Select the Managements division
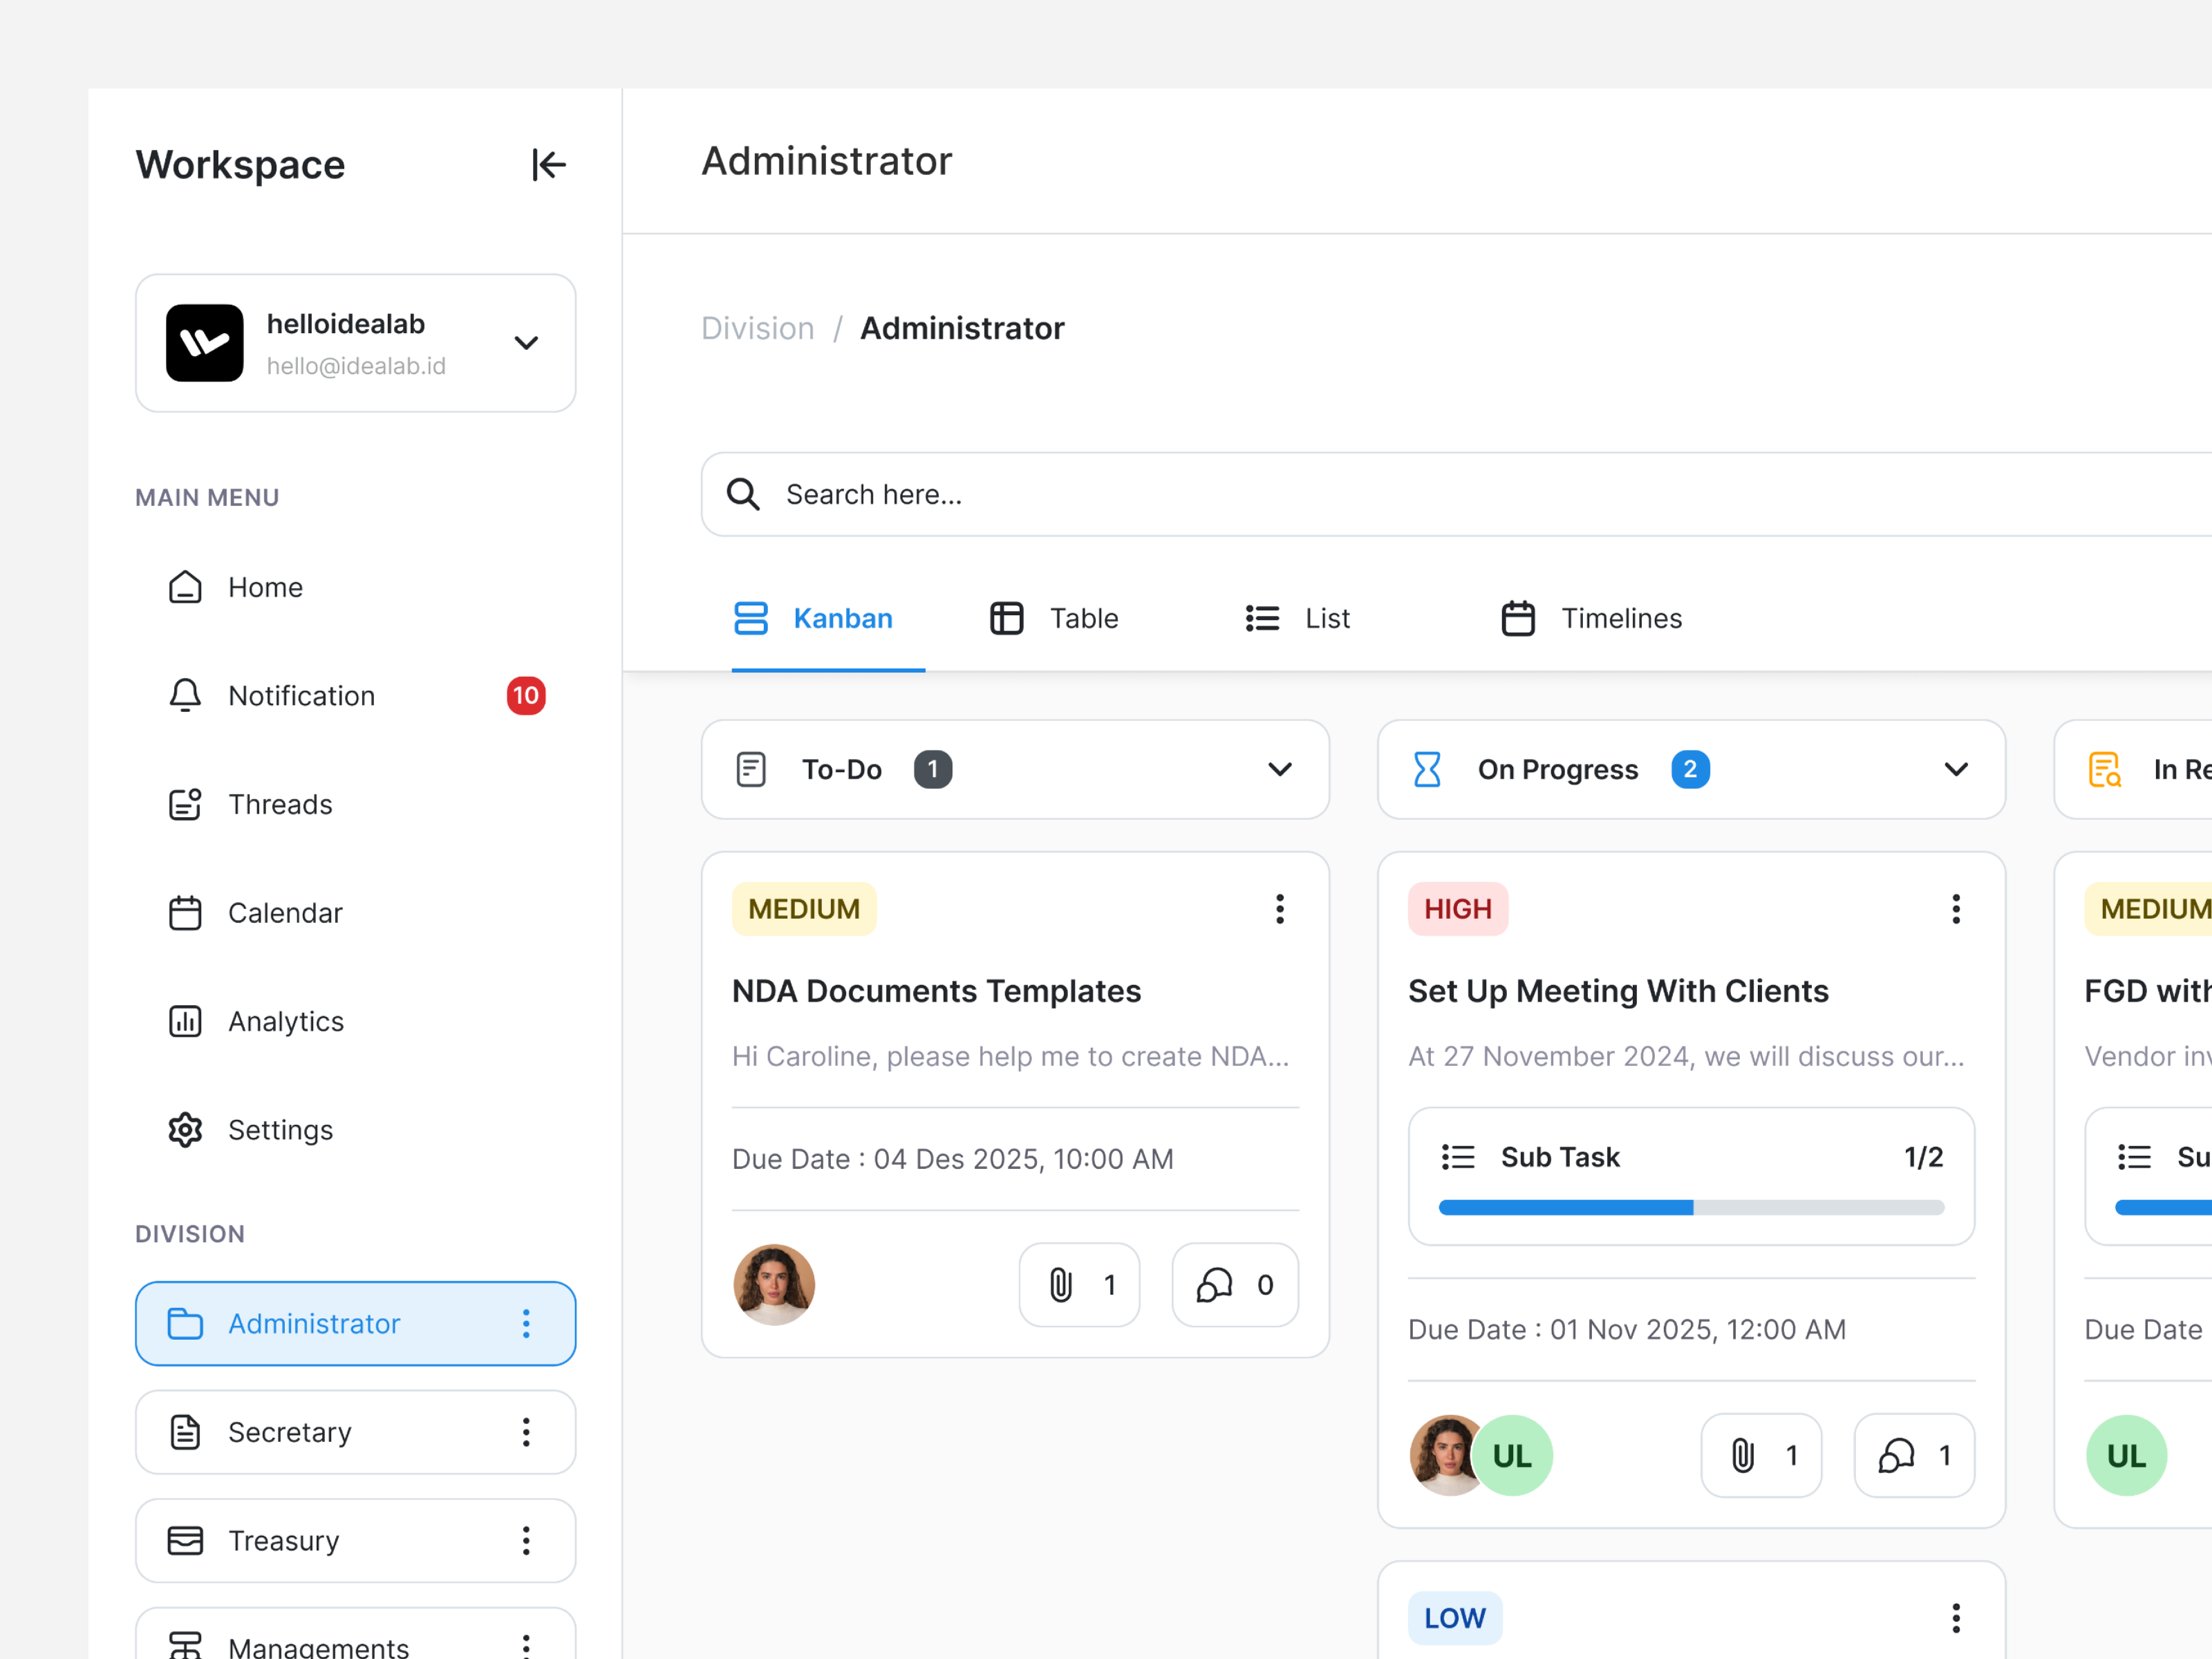This screenshot has height=1659, width=2212. pos(355,1634)
